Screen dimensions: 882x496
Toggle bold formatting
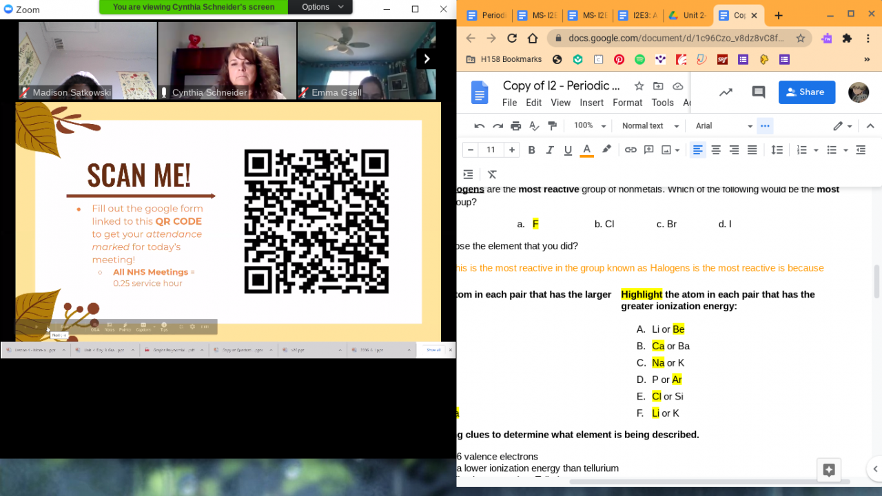531,150
